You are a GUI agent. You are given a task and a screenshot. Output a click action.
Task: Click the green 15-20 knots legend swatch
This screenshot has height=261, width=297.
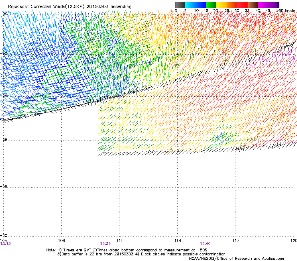(211, 5)
